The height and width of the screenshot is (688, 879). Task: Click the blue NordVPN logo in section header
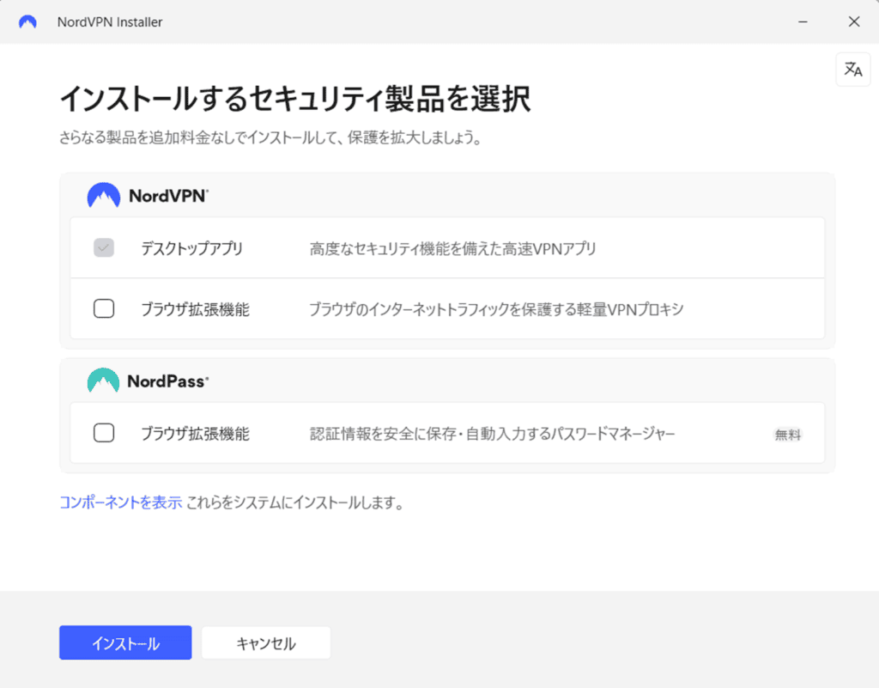coord(103,196)
